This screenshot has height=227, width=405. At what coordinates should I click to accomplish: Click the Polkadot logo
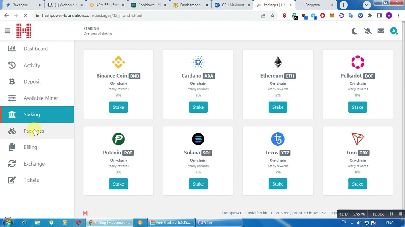point(358,62)
